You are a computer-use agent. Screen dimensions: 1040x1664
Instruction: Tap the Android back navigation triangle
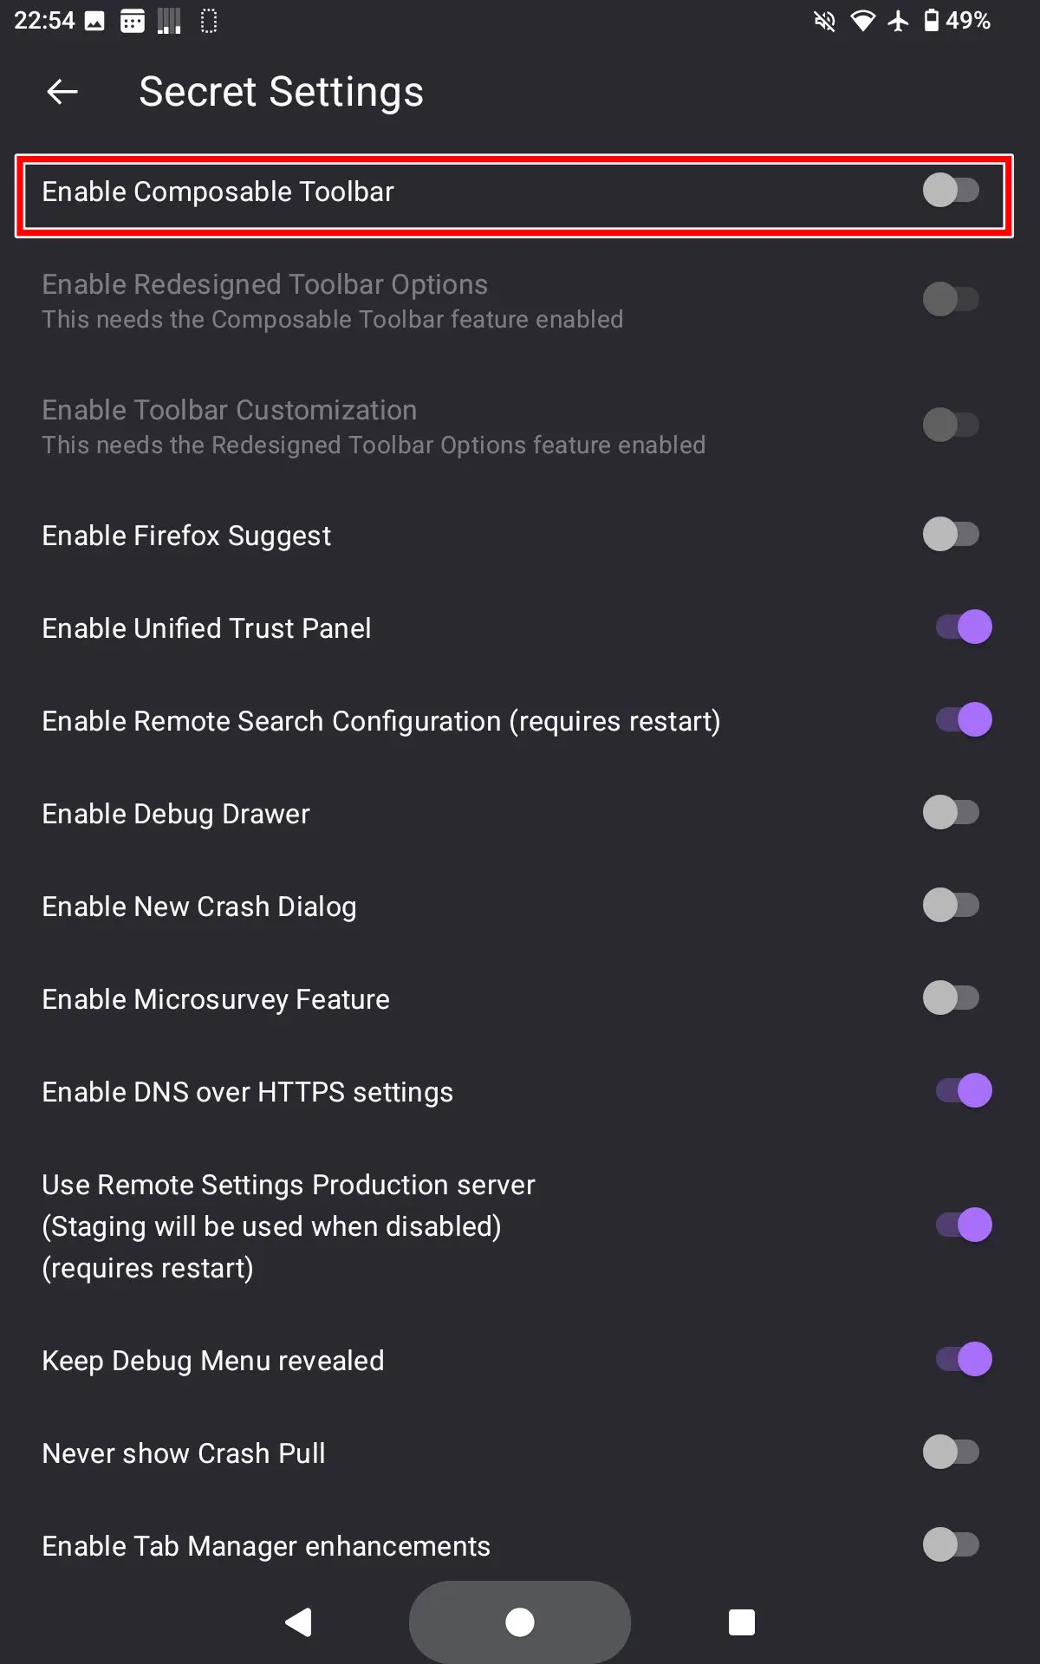click(x=299, y=1622)
